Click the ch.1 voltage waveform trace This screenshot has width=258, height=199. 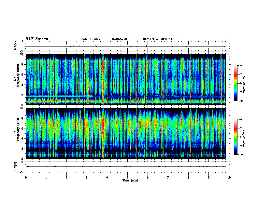126,46
